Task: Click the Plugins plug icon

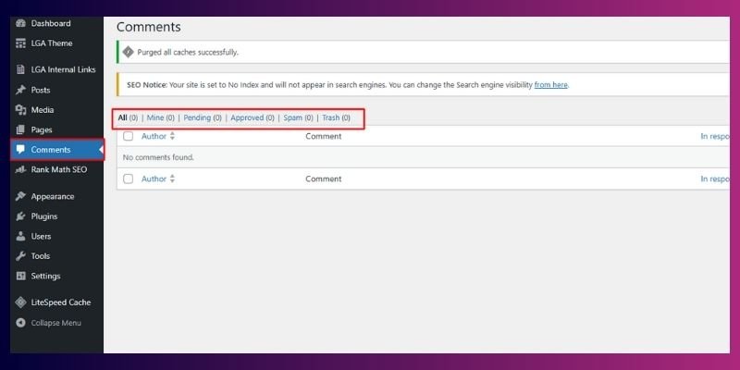Action: tap(20, 216)
